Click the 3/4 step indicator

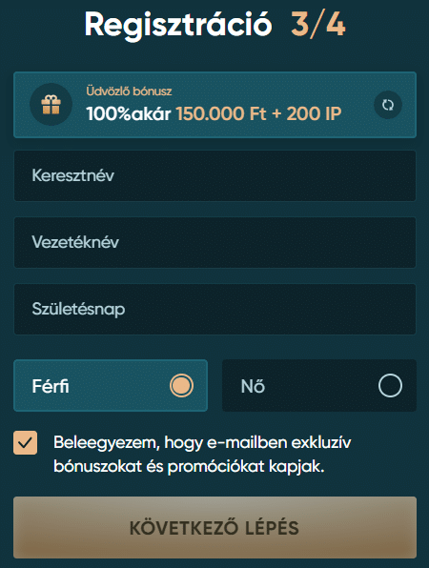click(x=318, y=24)
